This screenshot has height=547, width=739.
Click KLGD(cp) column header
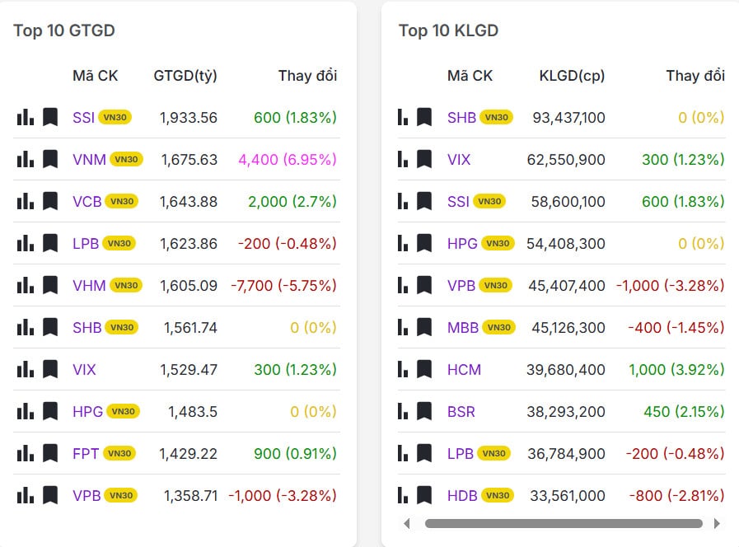[572, 76]
